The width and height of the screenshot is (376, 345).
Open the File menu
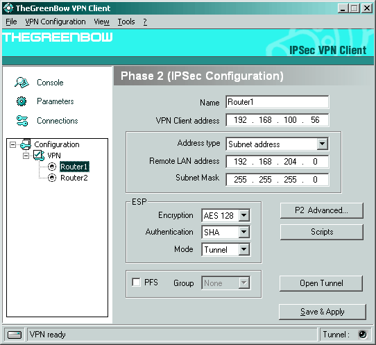[x=11, y=22]
